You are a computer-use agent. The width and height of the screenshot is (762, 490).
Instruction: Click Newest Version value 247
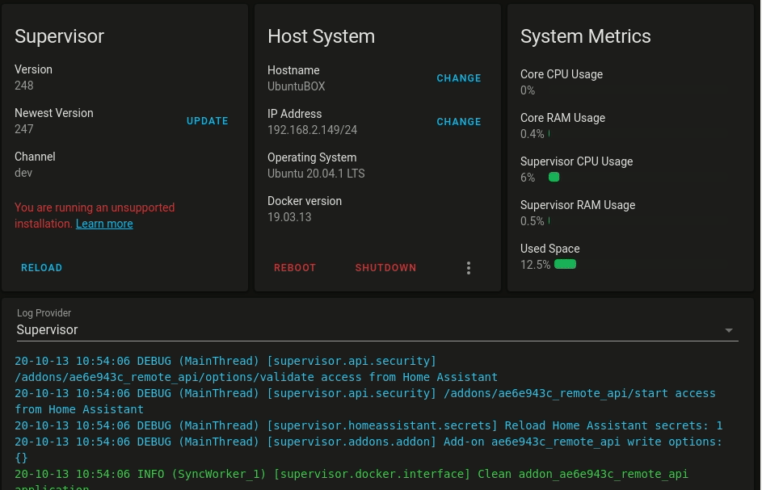(23, 129)
